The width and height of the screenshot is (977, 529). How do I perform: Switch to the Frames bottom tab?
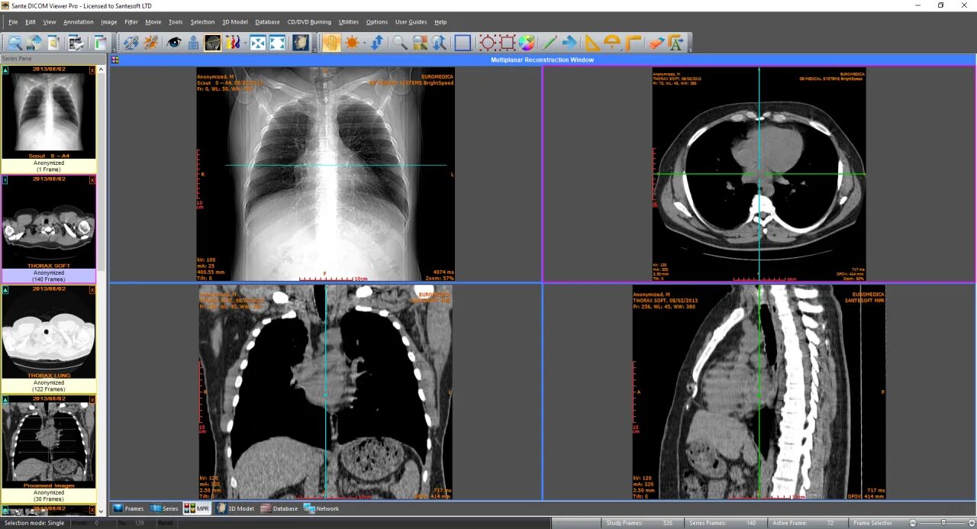128,508
